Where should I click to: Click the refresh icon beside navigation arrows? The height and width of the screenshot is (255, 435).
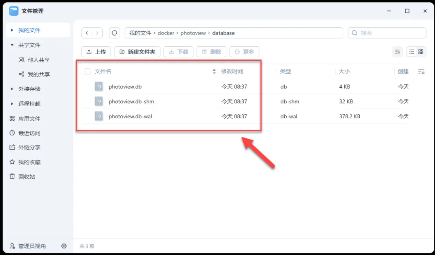coord(115,33)
